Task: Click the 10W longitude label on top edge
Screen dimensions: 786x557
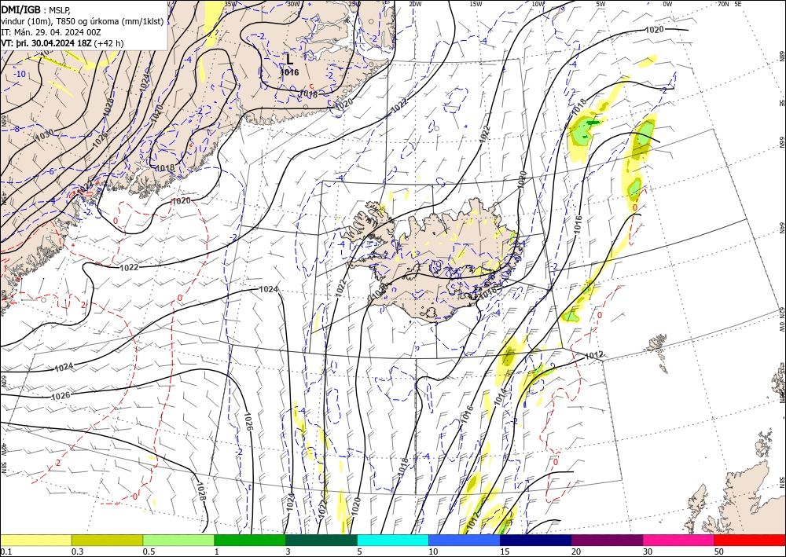Action: pos(538,4)
